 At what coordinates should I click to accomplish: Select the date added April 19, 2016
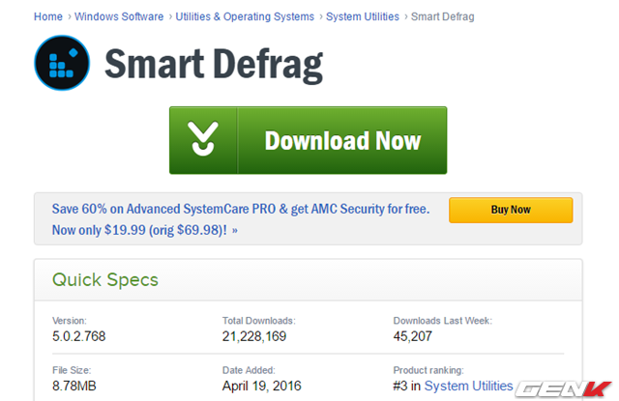(x=262, y=386)
